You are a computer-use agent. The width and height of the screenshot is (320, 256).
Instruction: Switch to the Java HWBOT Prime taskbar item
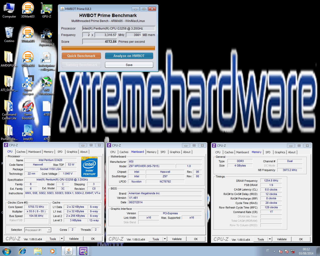point(68,251)
